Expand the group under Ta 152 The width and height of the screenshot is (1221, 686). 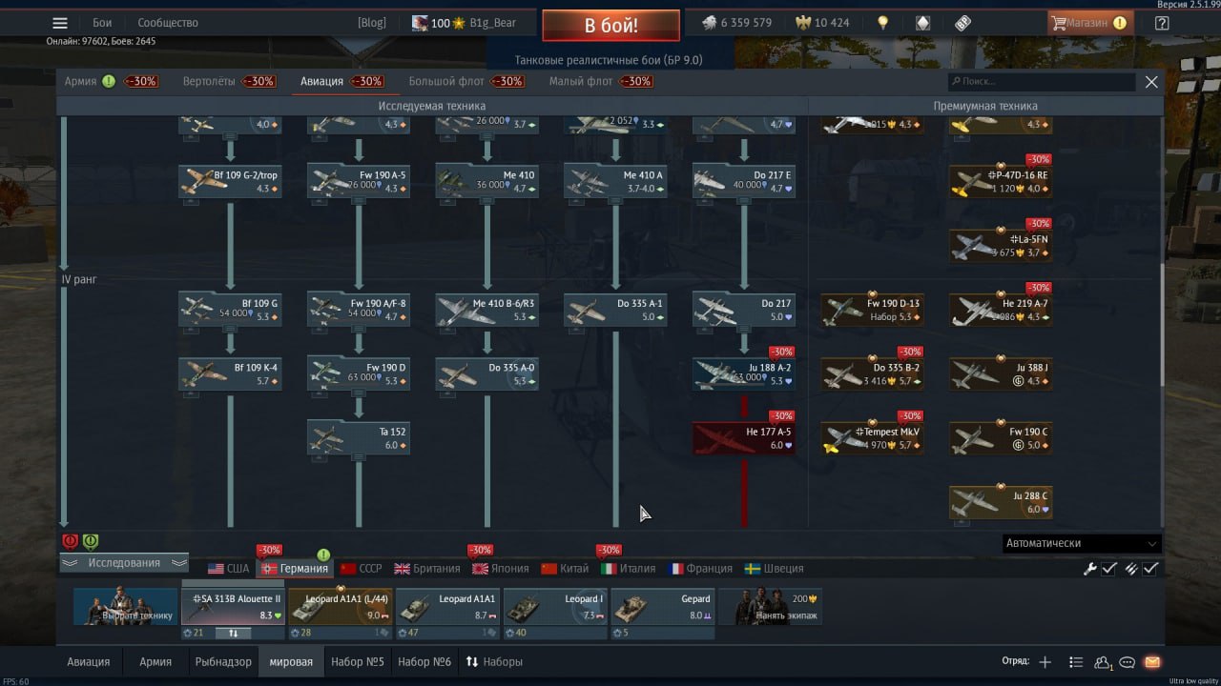(359, 455)
